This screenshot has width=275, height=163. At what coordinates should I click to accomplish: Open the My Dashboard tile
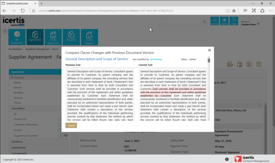16,37
